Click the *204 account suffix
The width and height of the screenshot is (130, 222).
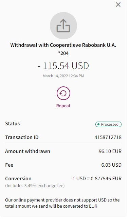pyautogui.click(x=63, y=53)
